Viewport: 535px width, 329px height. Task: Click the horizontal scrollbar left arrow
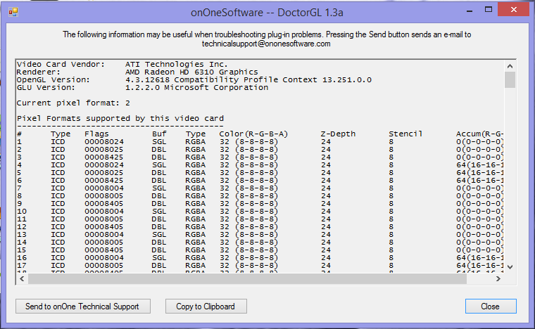coord(23,278)
